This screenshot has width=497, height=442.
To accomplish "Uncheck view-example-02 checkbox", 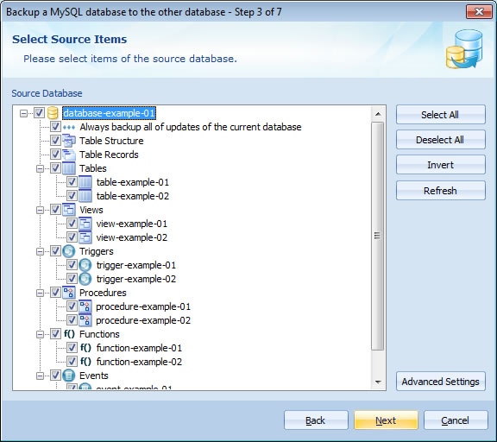I will [72, 237].
